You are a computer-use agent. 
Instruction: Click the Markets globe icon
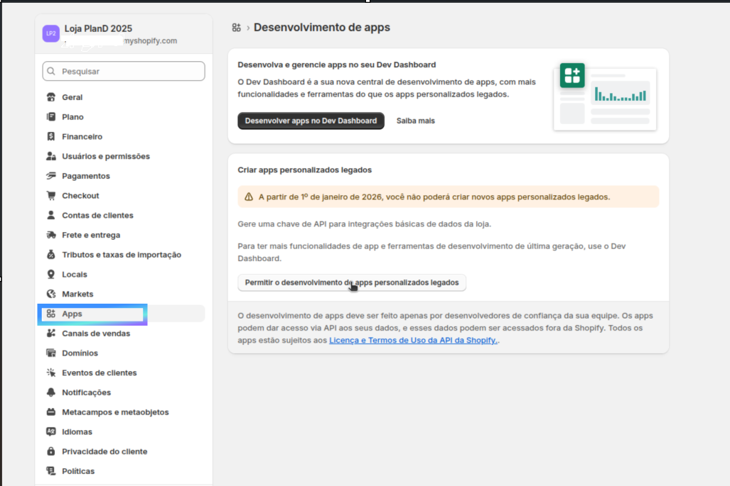(50, 294)
